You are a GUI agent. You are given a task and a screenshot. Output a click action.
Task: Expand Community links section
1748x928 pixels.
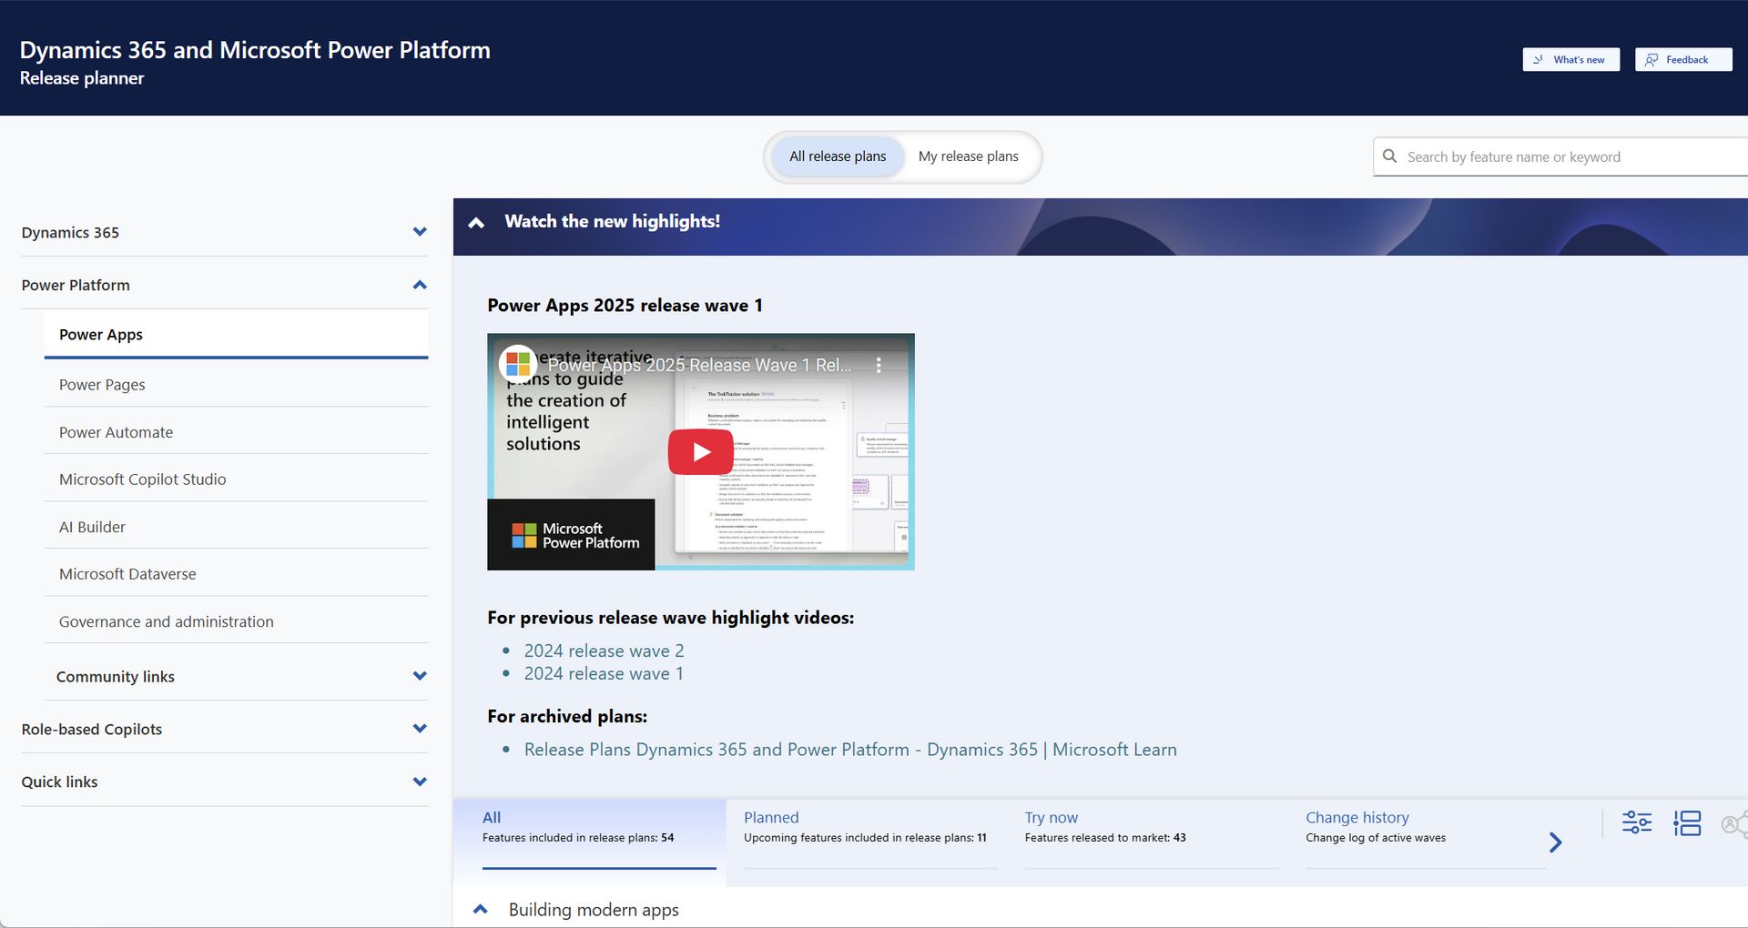coord(236,677)
